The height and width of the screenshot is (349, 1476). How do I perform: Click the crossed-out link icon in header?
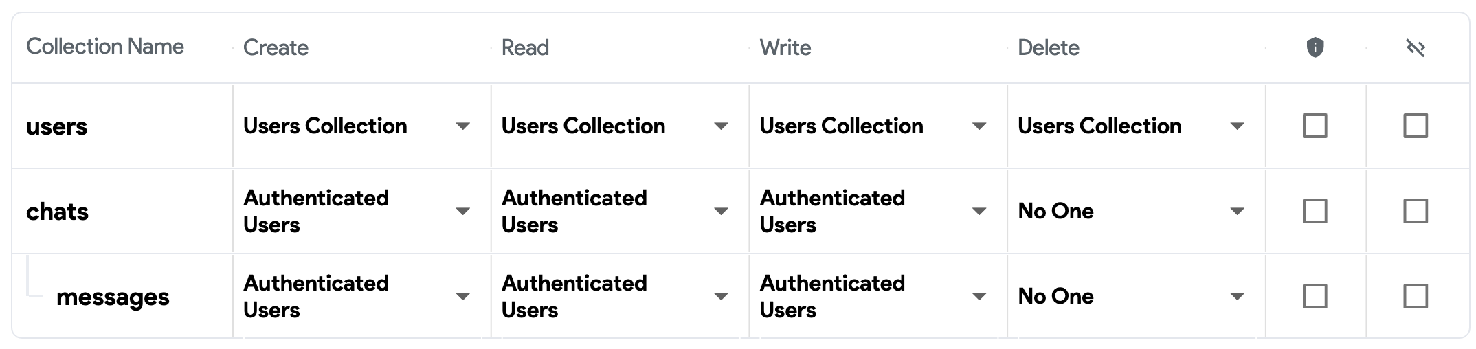[x=1416, y=47]
